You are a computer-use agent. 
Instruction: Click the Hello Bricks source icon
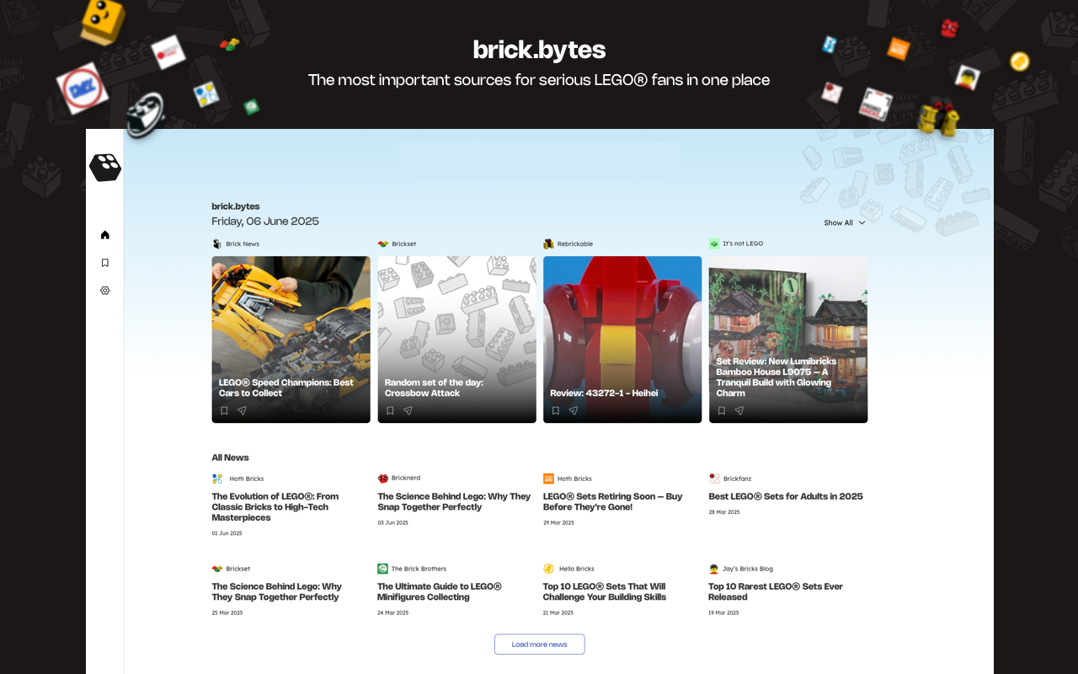(x=548, y=569)
